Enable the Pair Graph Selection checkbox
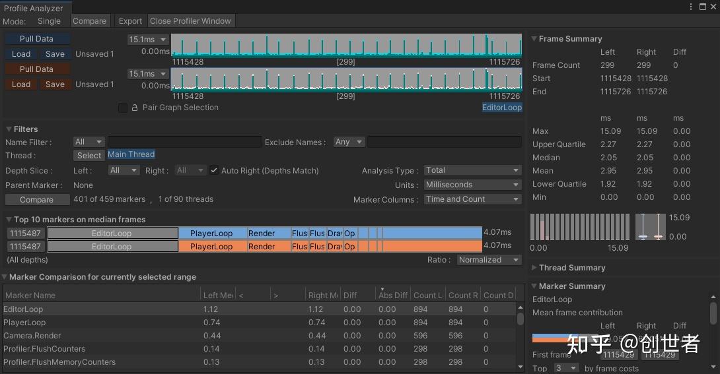The height and width of the screenshot is (374, 720). pyautogui.click(x=123, y=108)
